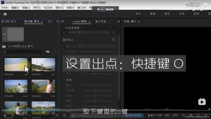Select the C0009.MP4 clip thumbnail
The height and width of the screenshot is (119, 211).
tap(16, 65)
